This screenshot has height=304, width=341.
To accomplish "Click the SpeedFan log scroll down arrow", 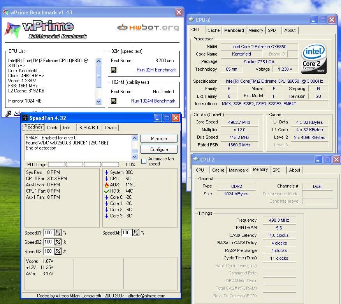I will [135, 156].
